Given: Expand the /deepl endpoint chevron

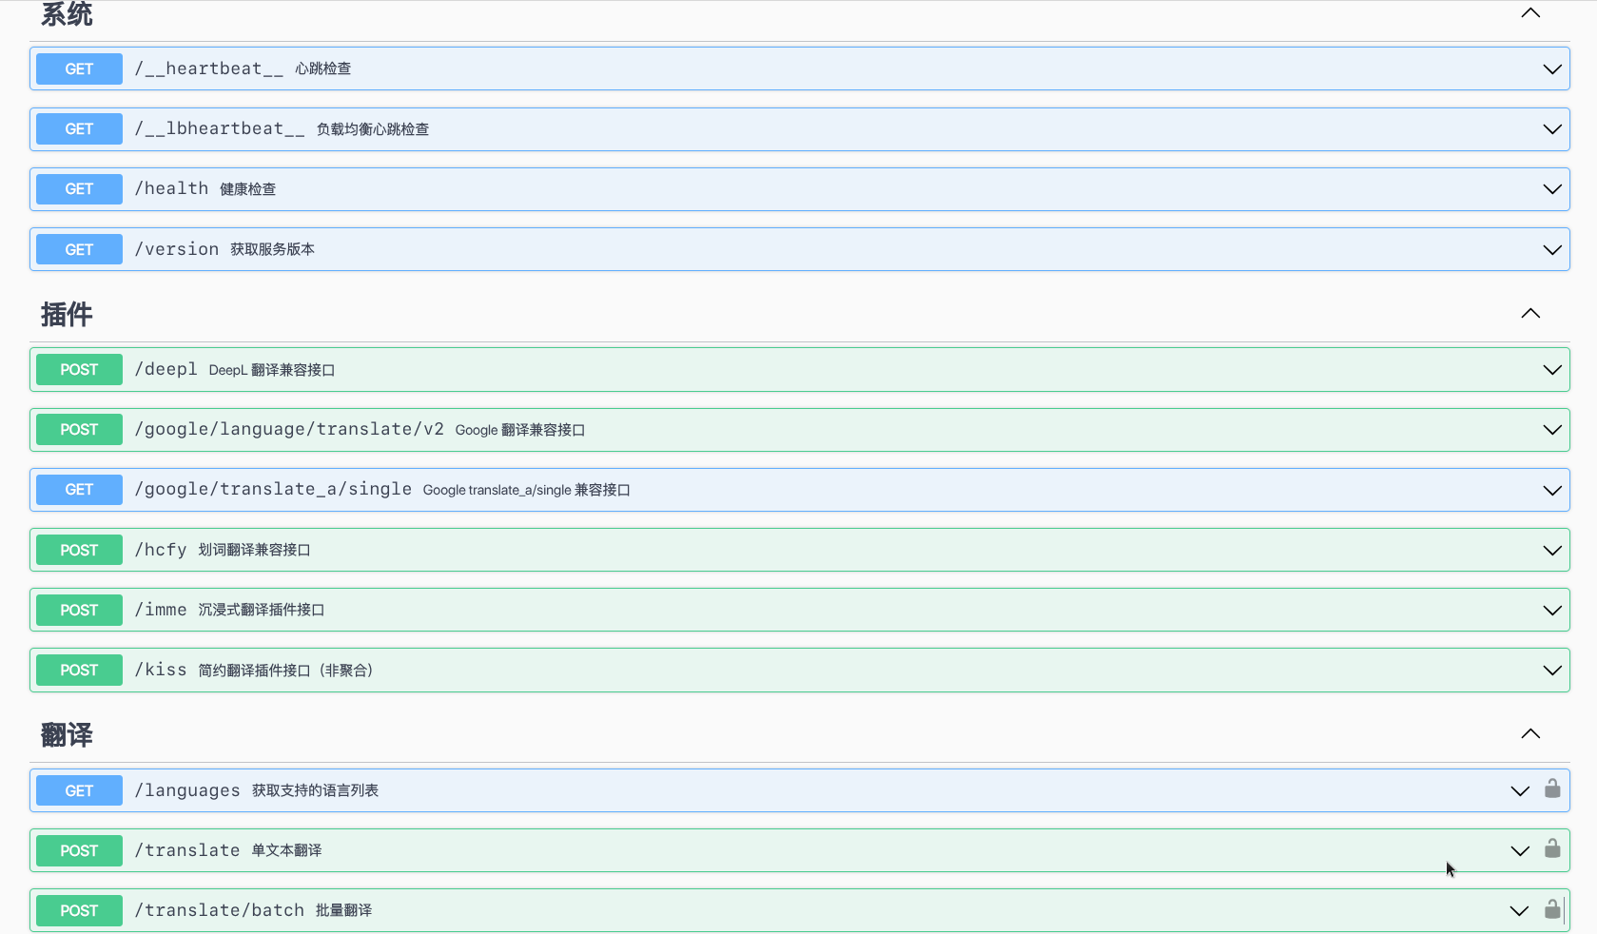Looking at the screenshot, I should [1552, 370].
